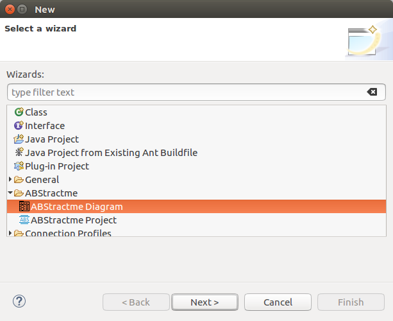Image resolution: width=393 pixels, height=321 pixels.
Task: Clear the filter text field
Action: (x=372, y=92)
